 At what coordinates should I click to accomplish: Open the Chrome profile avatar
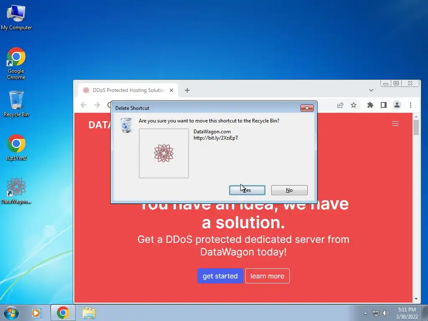point(397,105)
